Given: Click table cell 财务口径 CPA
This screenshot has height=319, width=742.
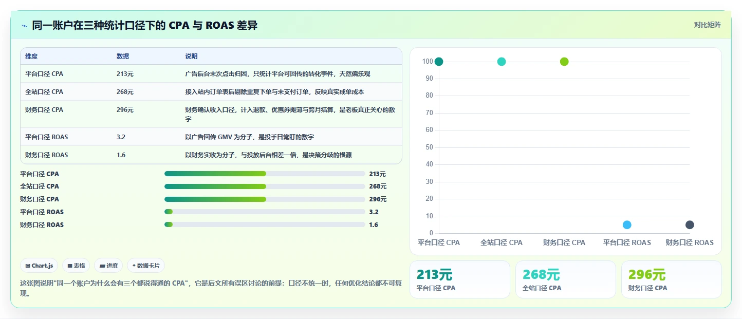Looking at the screenshot, I should (x=44, y=110).
